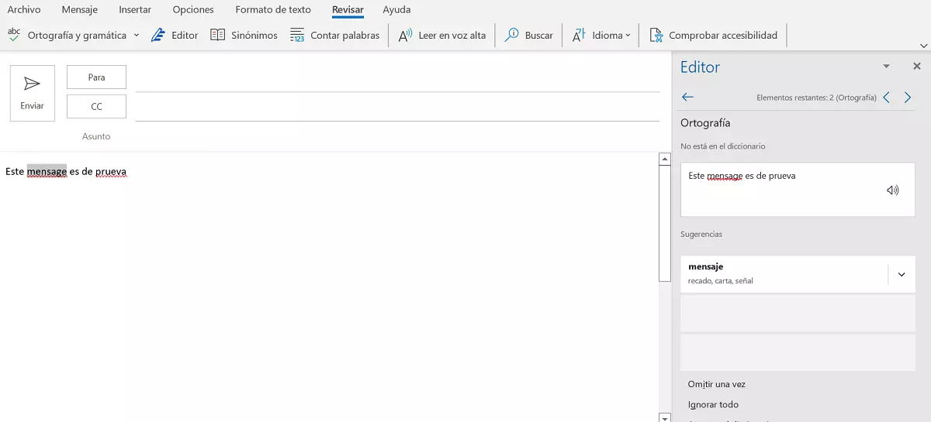Click into the Asunto subject field
Viewport: 931px width, 422px height.
[397, 136]
